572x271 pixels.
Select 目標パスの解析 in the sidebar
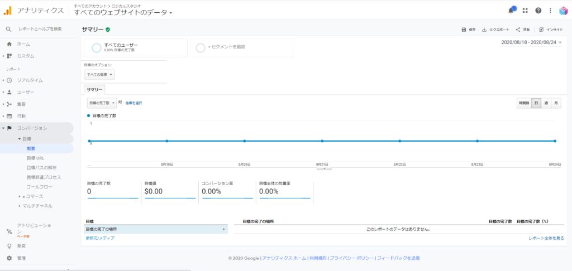pyautogui.click(x=41, y=167)
